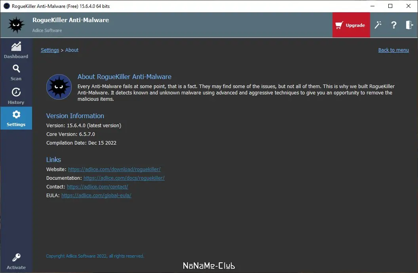Click the About breadcrumb item
Viewport: 418px width, 273px height.
click(x=72, y=50)
